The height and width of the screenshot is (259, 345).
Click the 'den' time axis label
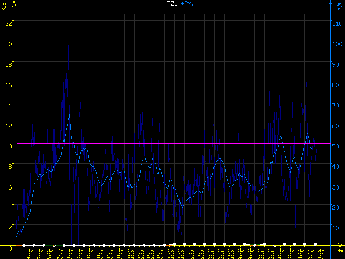[x=340, y=251]
